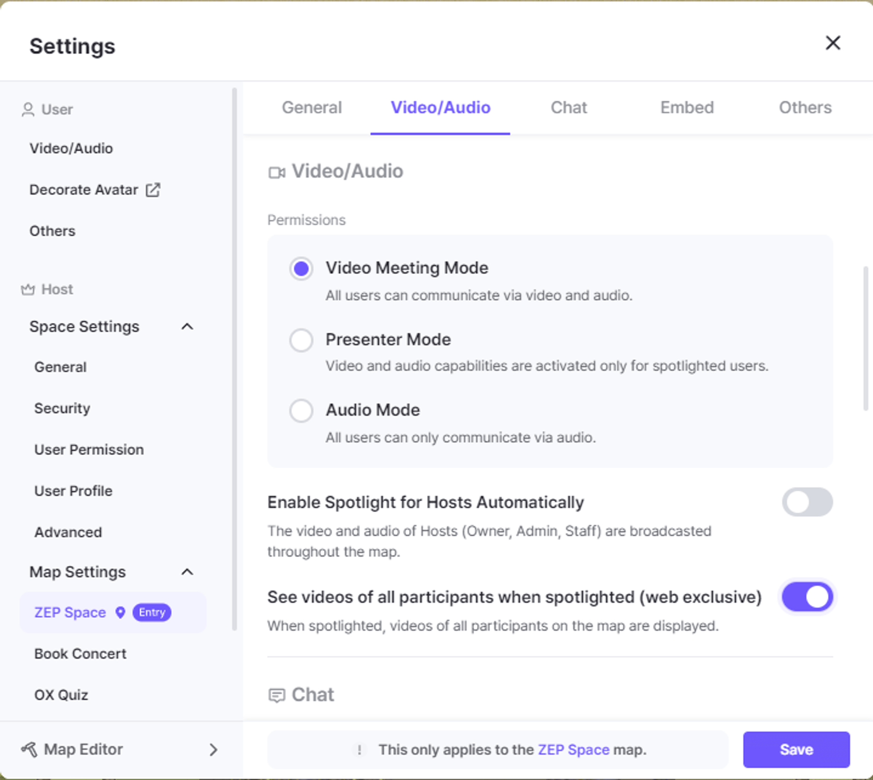Viewport: 873px width, 780px height.
Task: Open the ZEP Space link in notice
Action: (573, 750)
